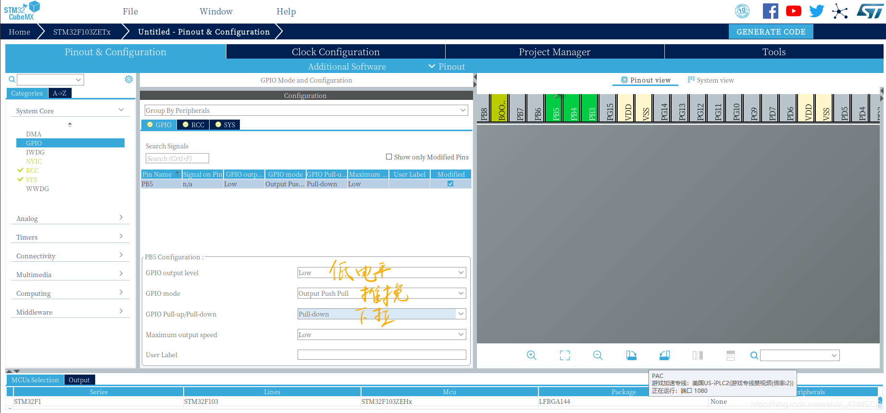Rotate the chip clockwise
Image resolution: width=886 pixels, height=413 pixels.
pos(631,355)
